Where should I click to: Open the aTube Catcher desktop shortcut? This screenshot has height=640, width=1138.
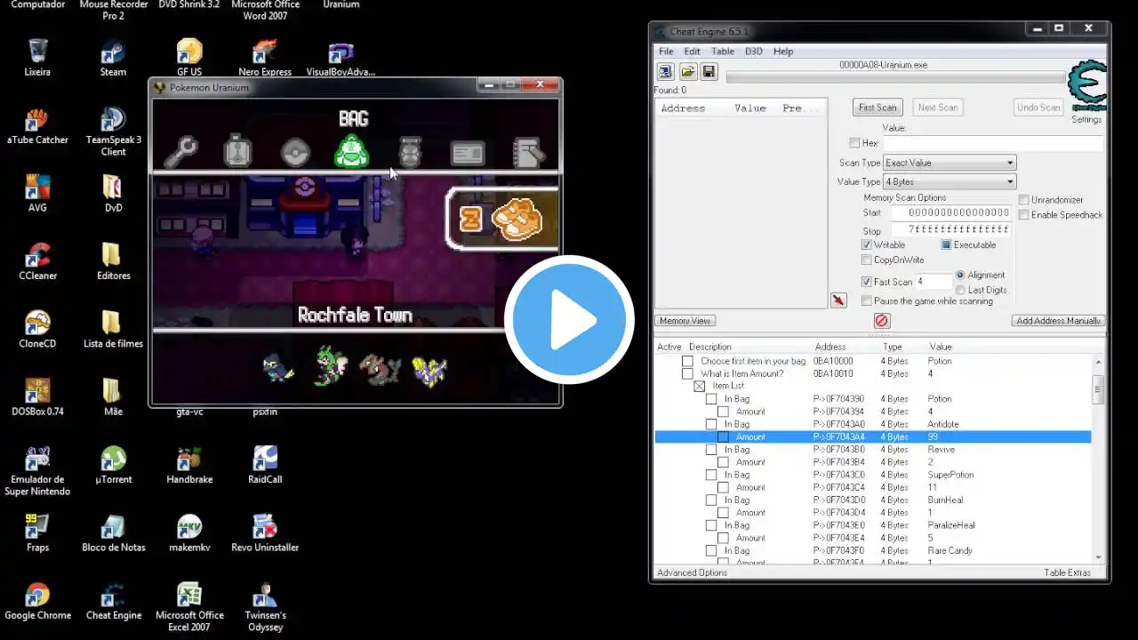pos(37,124)
